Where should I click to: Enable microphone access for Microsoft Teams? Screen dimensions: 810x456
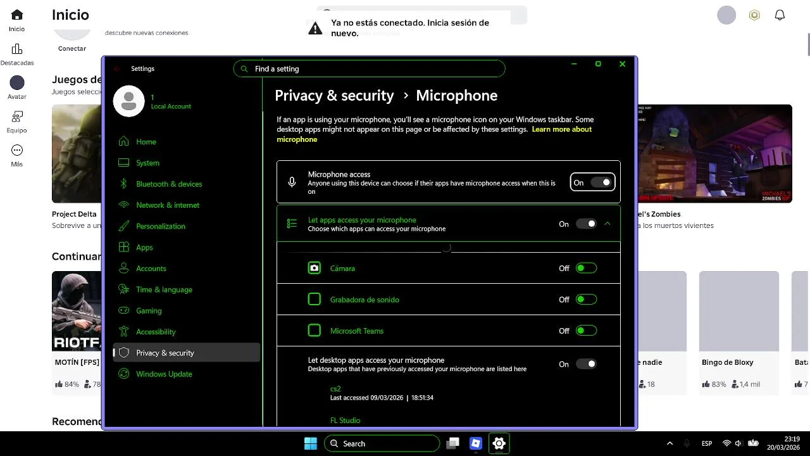click(586, 331)
